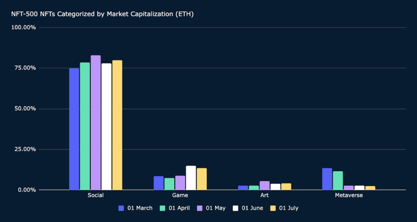Click the chart title about NFT-500 NFTs
This screenshot has width=417, height=222.
(103, 14)
